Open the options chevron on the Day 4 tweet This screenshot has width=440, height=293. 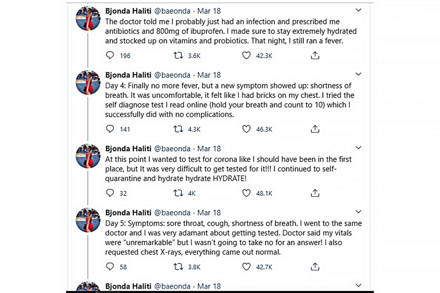(358, 74)
